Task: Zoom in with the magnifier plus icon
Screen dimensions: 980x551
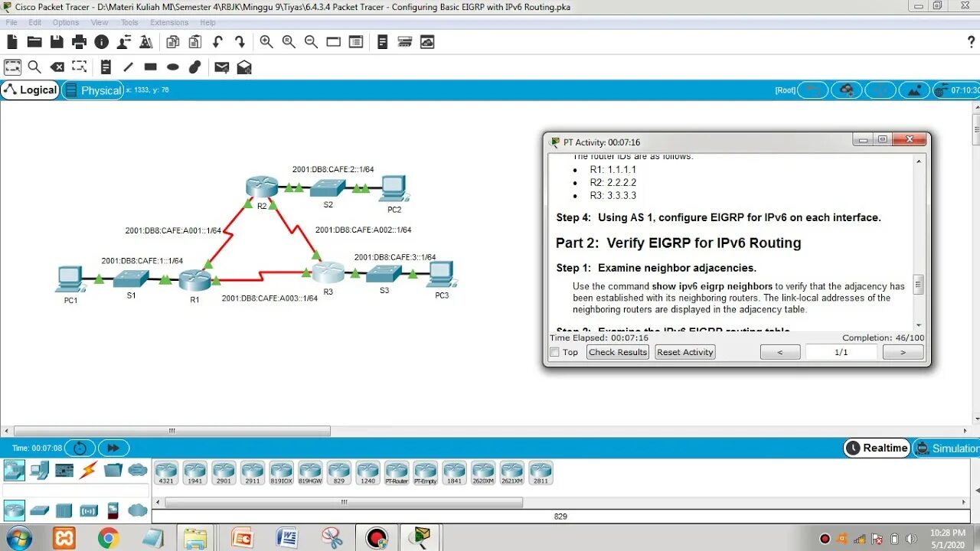Action: pyautogui.click(x=266, y=42)
